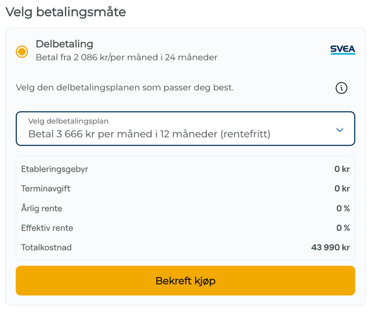Click the 43 990 kr total amount
The image size is (371, 314).
point(330,247)
